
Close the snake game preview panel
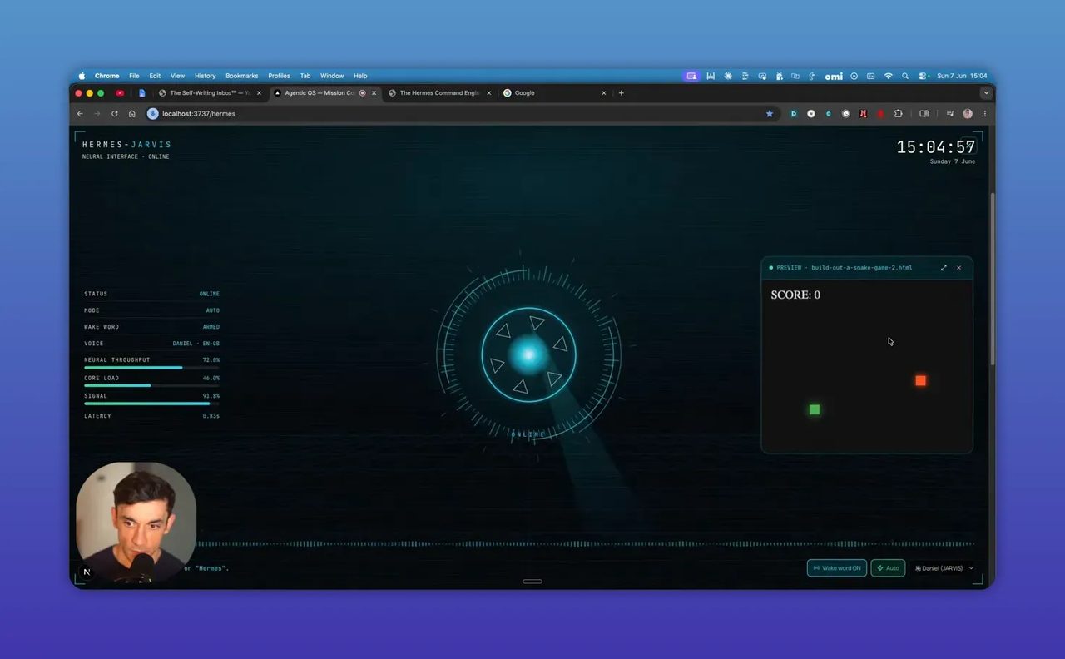tap(958, 268)
